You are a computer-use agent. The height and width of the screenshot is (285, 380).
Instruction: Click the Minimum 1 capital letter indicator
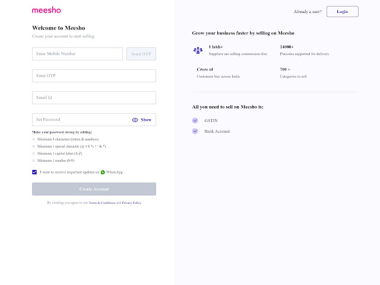click(34, 153)
